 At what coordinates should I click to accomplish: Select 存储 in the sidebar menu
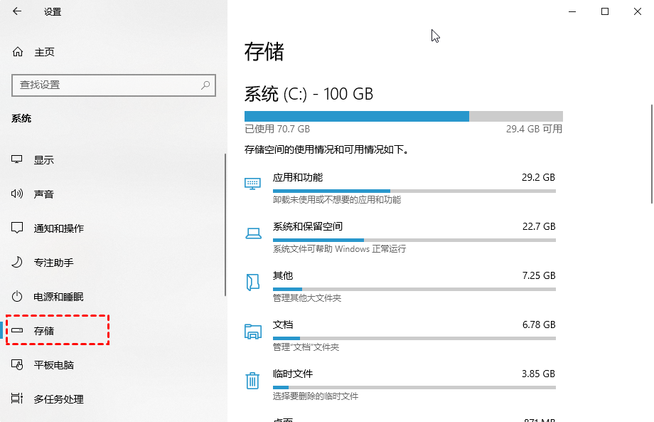[x=57, y=329]
